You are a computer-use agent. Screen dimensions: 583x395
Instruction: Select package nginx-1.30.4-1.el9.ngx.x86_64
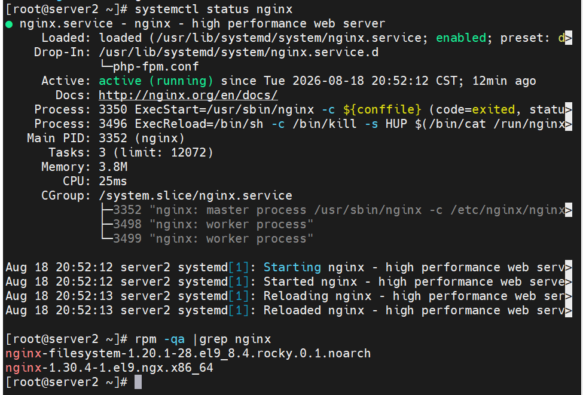109,368
